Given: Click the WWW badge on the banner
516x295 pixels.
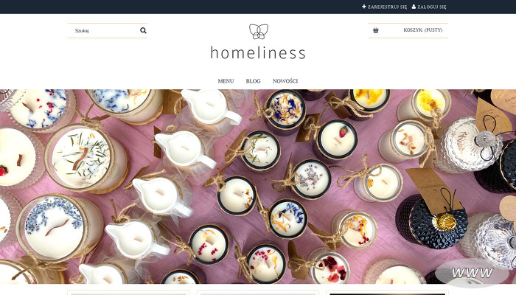Looking at the screenshot, I should point(472,273).
